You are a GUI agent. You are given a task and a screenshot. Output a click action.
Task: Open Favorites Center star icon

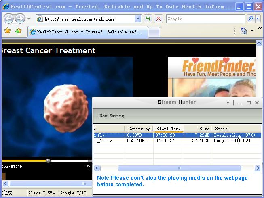7,31
